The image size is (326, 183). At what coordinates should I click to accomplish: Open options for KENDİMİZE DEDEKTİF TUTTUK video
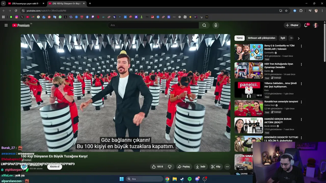301,138
